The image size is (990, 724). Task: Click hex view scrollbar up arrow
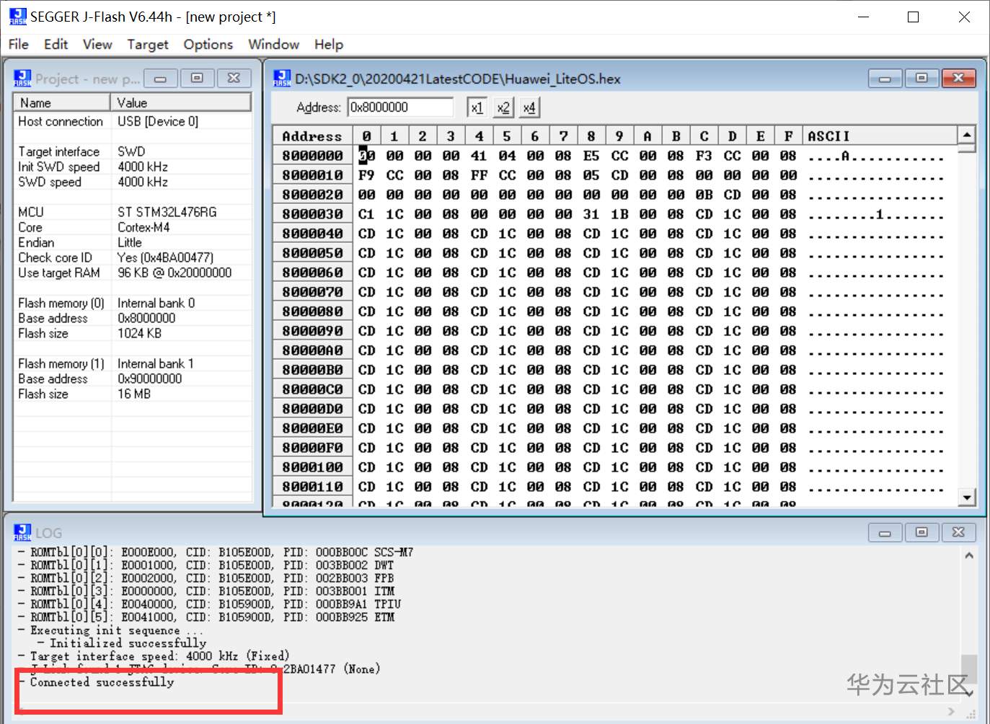[x=966, y=135]
